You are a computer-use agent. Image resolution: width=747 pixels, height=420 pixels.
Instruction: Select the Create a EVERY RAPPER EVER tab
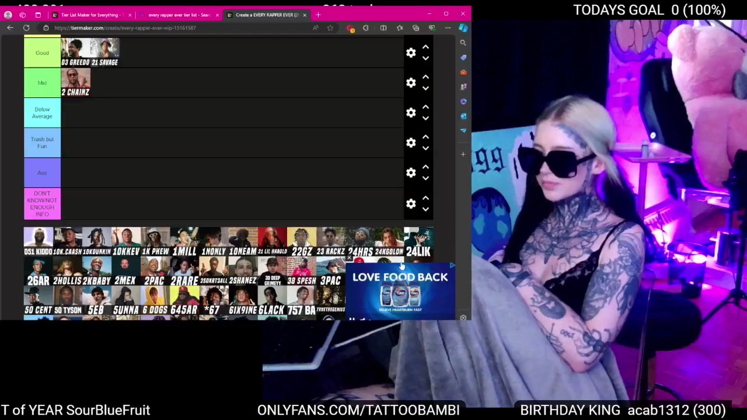267,15
